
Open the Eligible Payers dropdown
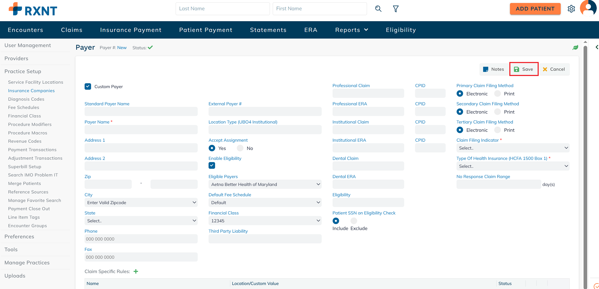point(265,184)
